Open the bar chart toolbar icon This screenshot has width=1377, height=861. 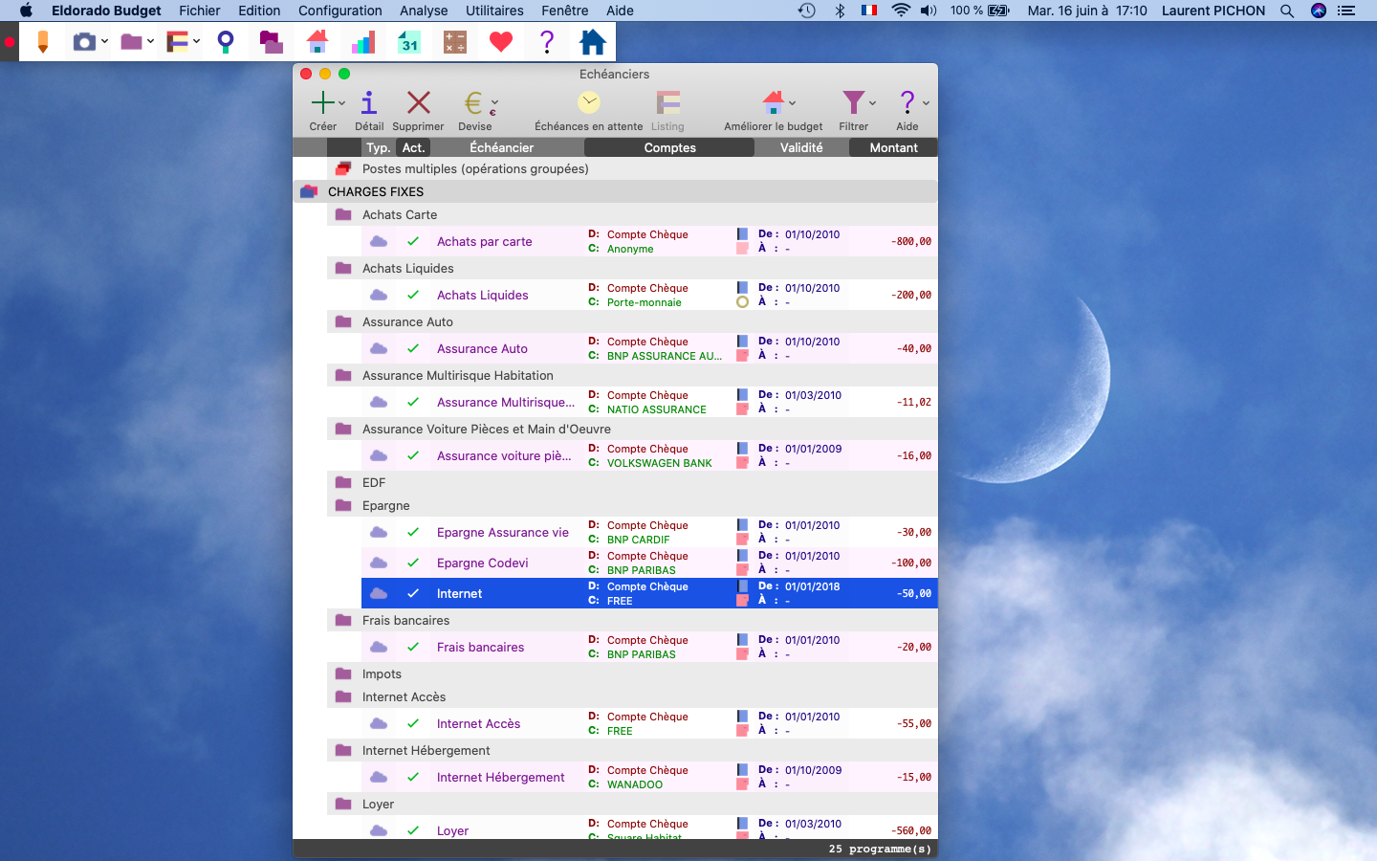[x=363, y=42]
